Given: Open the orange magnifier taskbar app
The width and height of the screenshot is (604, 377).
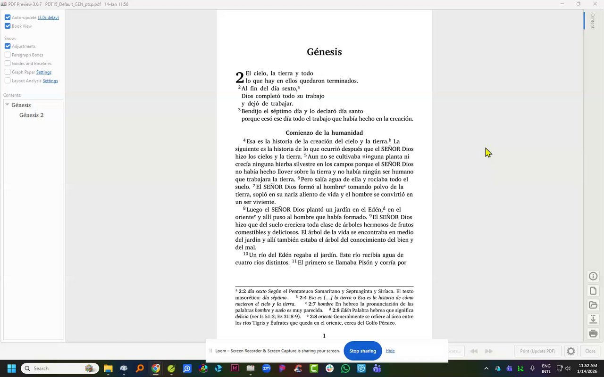Looking at the screenshot, I should click(x=140, y=369).
